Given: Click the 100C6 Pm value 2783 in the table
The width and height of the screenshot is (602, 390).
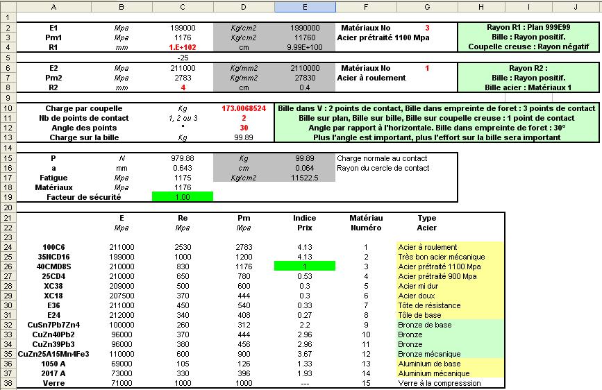Looking at the screenshot, I should point(244,247).
